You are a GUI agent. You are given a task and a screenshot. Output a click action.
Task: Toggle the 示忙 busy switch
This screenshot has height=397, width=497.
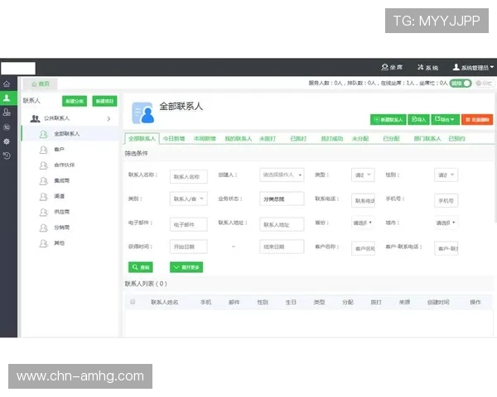484,84
